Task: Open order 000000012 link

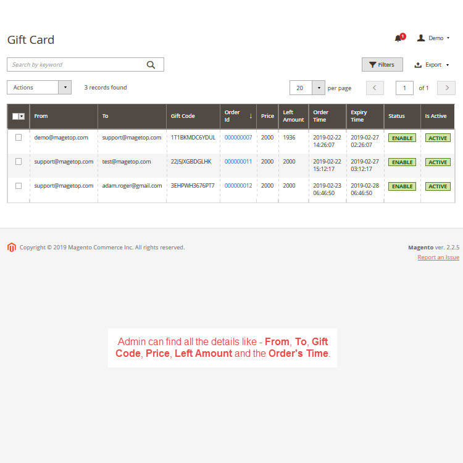Action: tap(238, 186)
